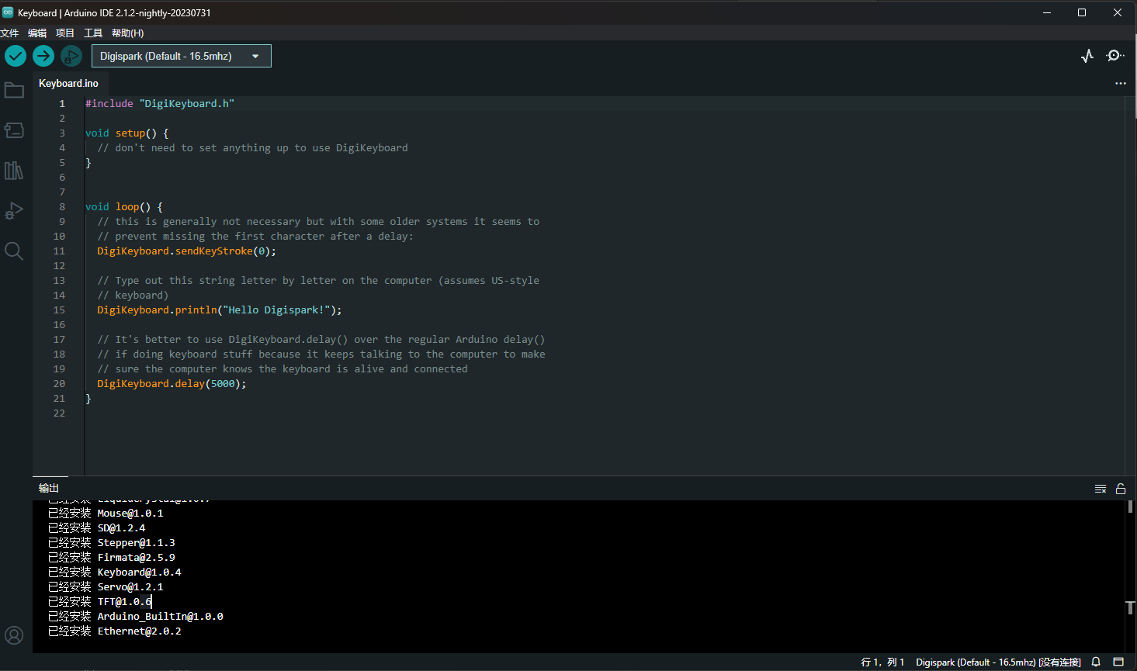Toggle the notification bell in status bar
This screenshot has width=1137, height=671.
[x=1095, y=662]
